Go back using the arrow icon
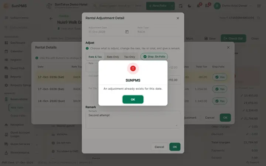The image size is (266, 166). [x=51, y=18]
